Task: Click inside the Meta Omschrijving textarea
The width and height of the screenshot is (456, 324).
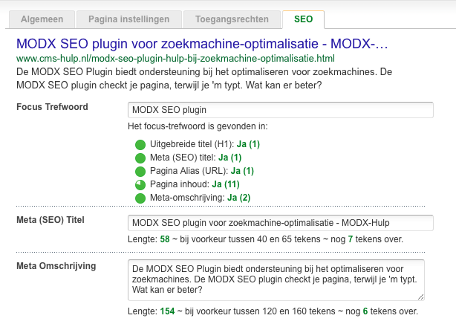Action: click(x=276, y=280)
